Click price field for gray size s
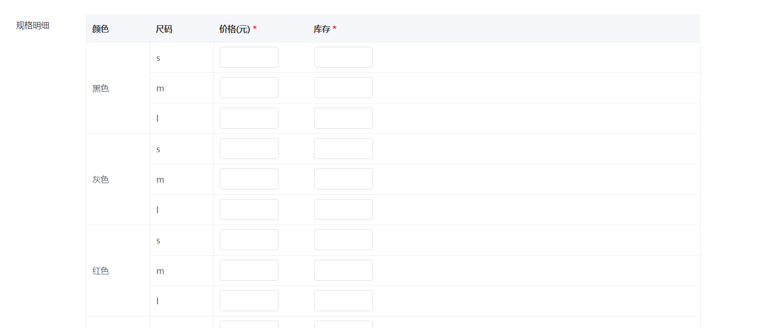The image size is (768, 328). 249,149
